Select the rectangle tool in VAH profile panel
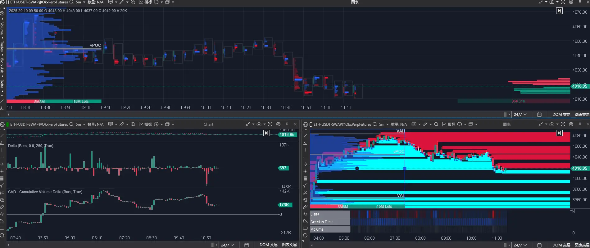The image size is (590, 248). pyautogui.click(x=305, y=228)
